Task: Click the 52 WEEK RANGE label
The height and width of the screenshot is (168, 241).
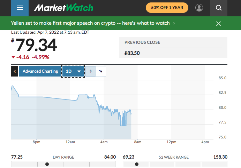Action: tap(174, 157)
